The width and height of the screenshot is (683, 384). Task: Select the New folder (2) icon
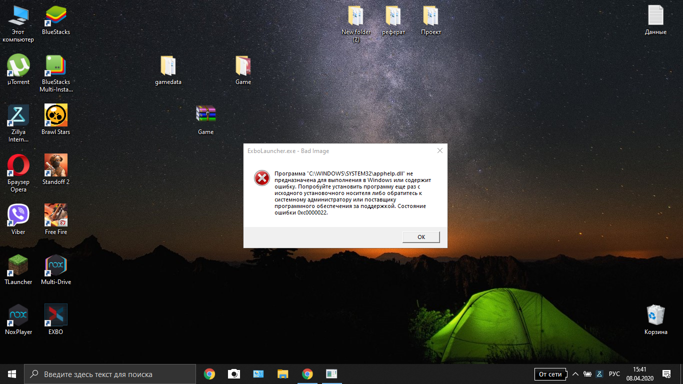click(x=356, y=23)
